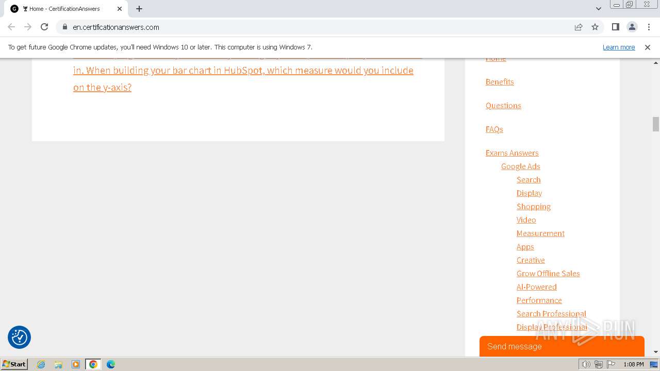Open the Video exam link
This screenshot has height=371, width=660.
pos(526,220)
